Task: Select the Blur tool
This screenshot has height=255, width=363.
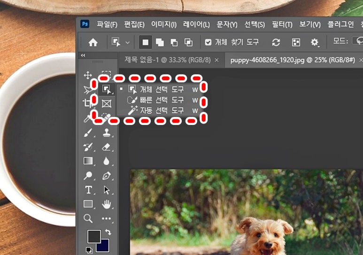Action: click(106, 161)
